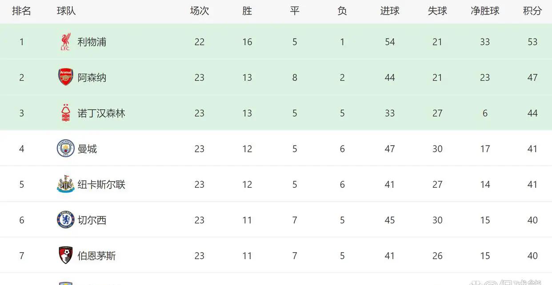Sort table by 积分 column header
Image resolution: width=552 pixels, height=285 pixels.
coord(532,11)
